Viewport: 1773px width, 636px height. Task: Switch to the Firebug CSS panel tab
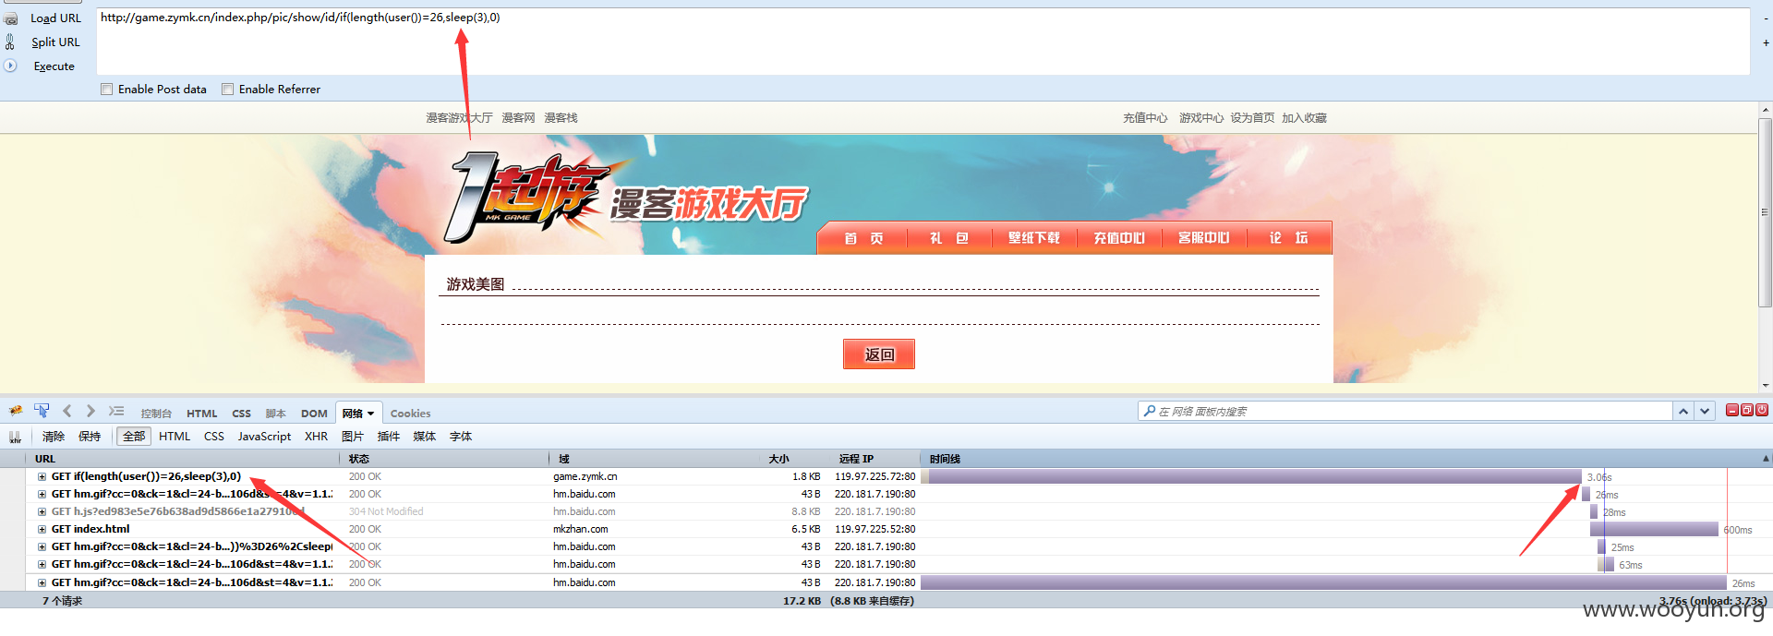[x=241, y=414]
